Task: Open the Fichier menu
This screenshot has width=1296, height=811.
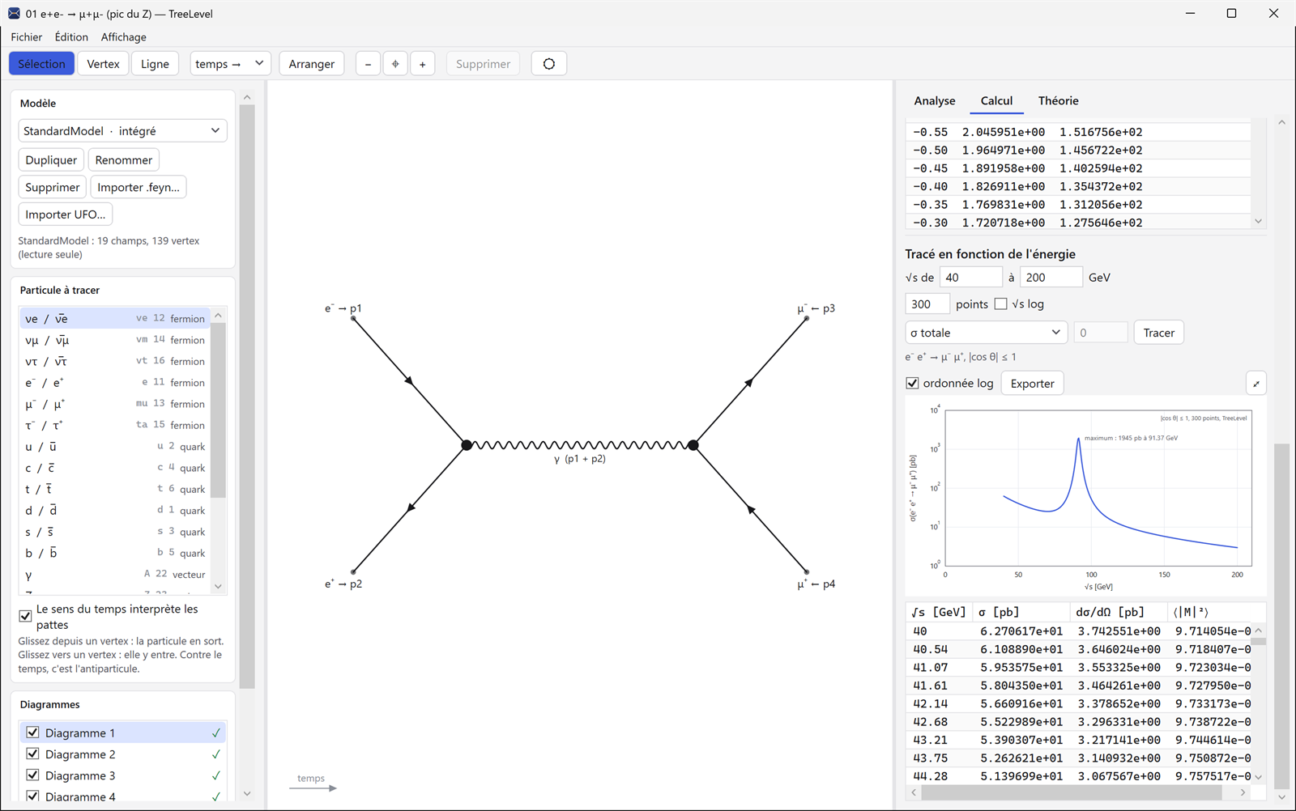Action: pos(27,37)
